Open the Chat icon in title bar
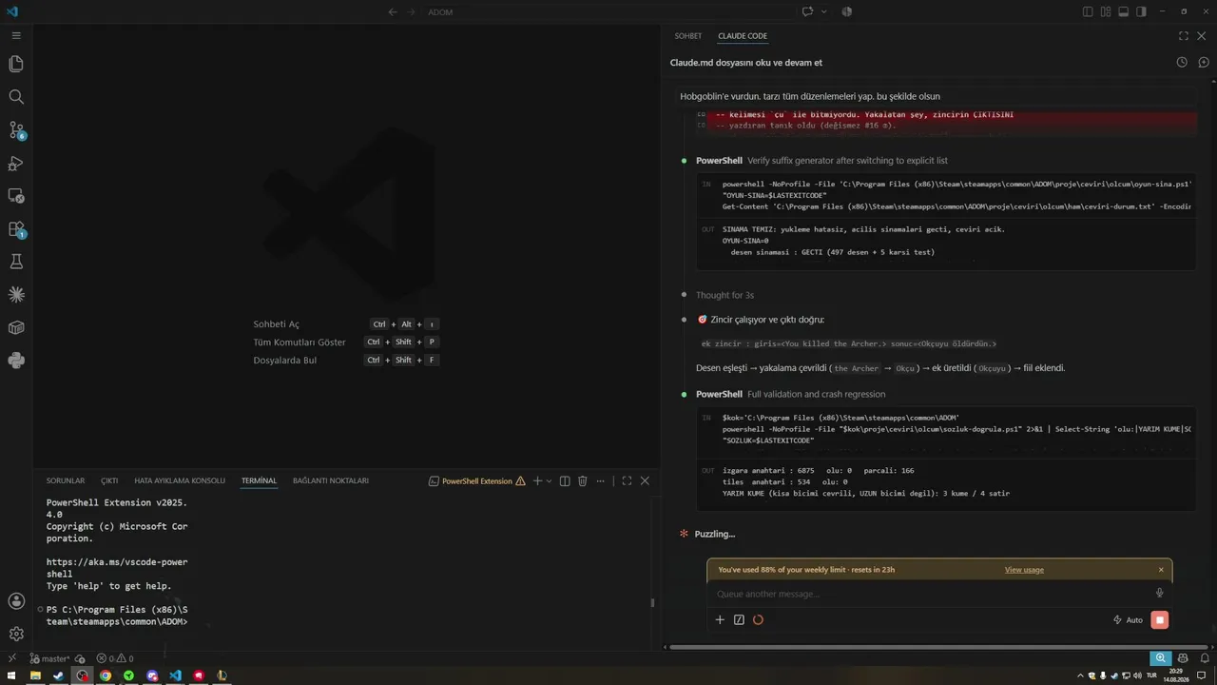The image size is (1217, 685). 807,11
